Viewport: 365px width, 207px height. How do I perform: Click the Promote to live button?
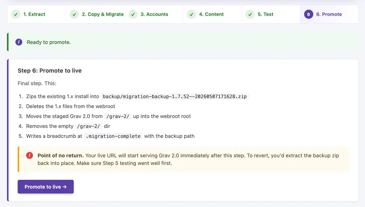point(46,187)
